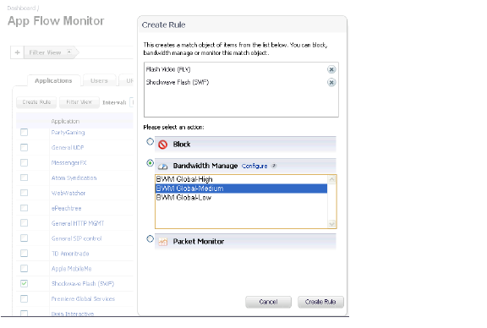Click the BWM list scroll-down arrow
487x328 pixels.
pos(331,224)
